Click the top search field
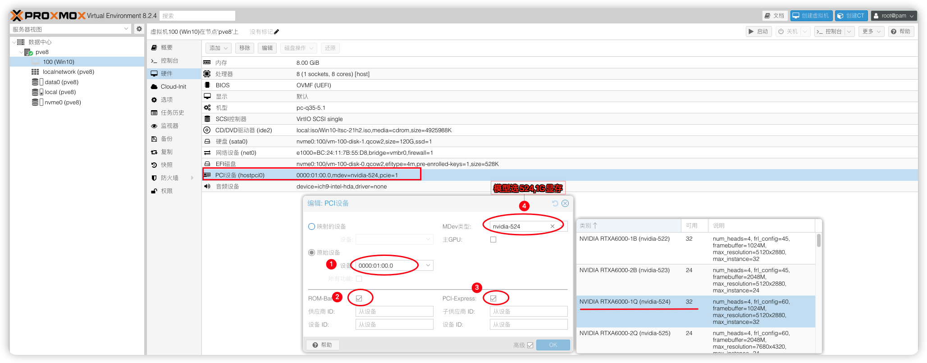Viewport: 927px width, 363px height. (x=197, y=15)
